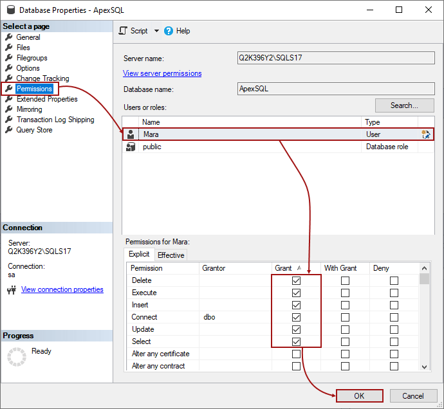The height and width of the screenshot is (409, 444).
Task: Open the General page
Action: (x=28, y=37)
